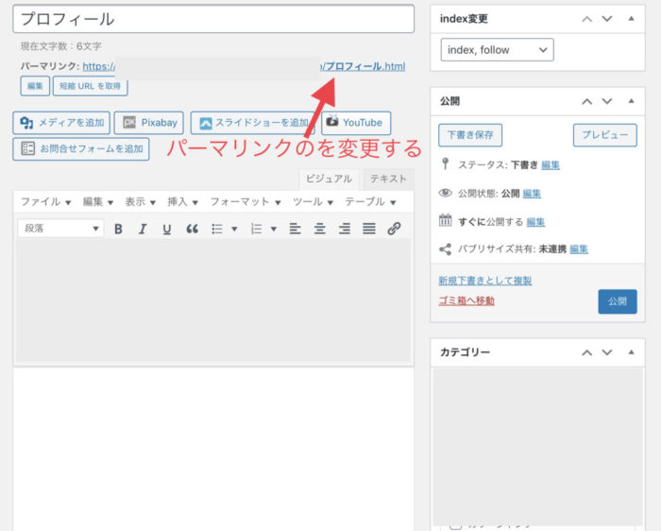
Task: Click the blue 公開 publish button
Action: click(618, 301)
